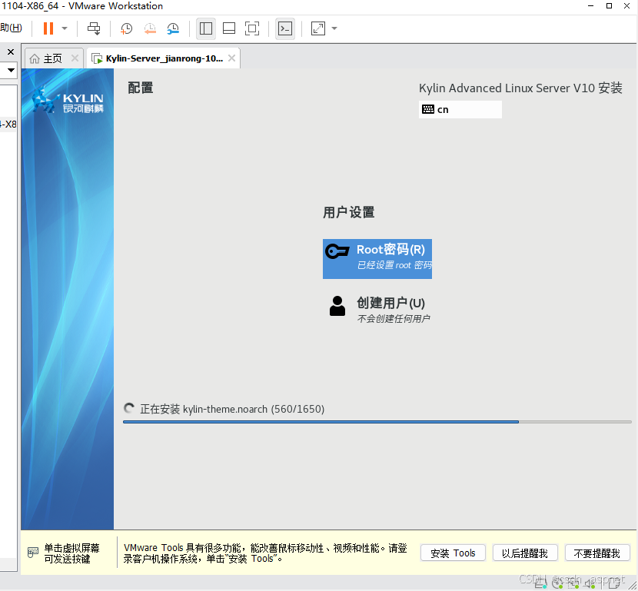Click the installing kylin-theme.noarch status text
The image size is (638, 591).
click(232, 409)
